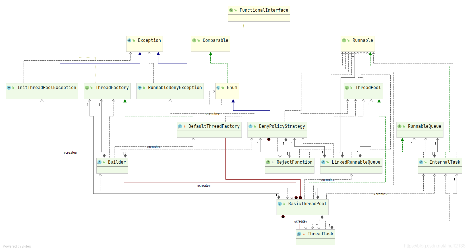Select the Comparable node label
Viewport: 468px width, 251px height.
pyautogui.click(x=216, y=40)
